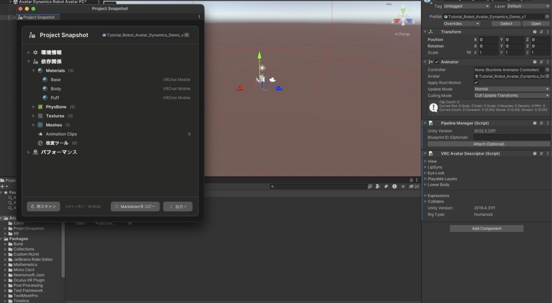Select the Puff material row
This screenshot has width=552, height=303.
coord(110,98)
